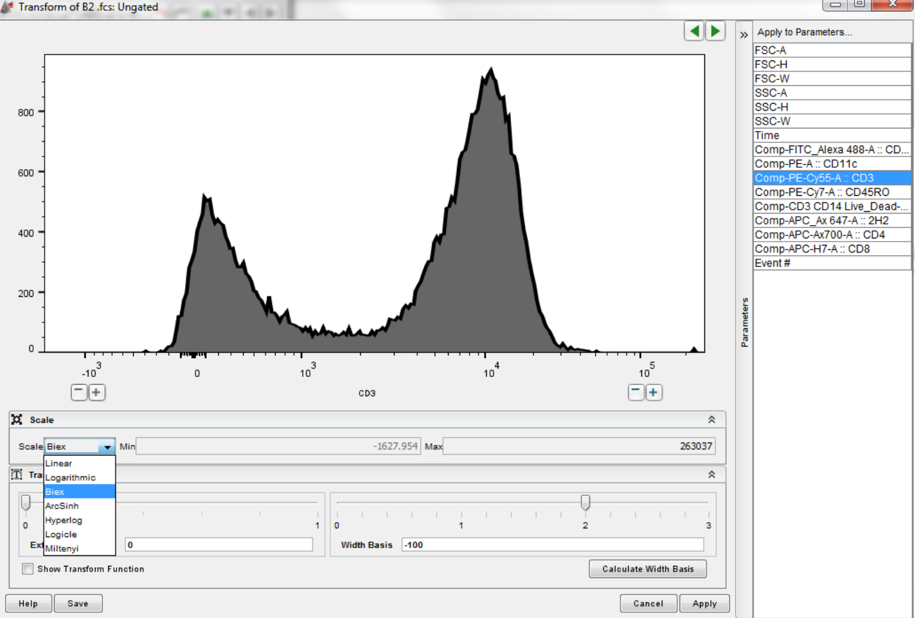Select SSC-H parameter
The height and width of the screenshot is (618, 915).
coord(832,107)
